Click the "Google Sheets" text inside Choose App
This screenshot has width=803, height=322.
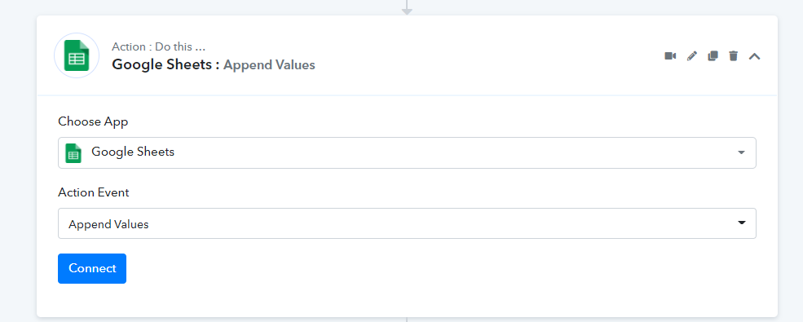(x=133, y=152)
